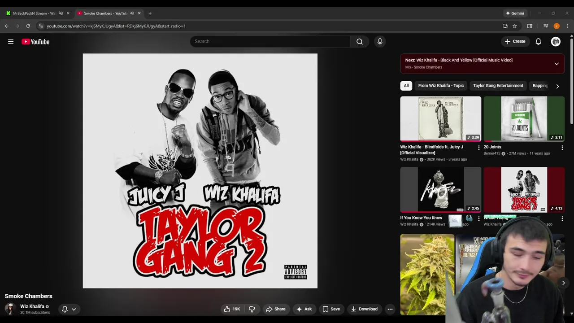Filter by Taylor Gang Entertainment chip
Screen dimensions: 574x323
coord(498,86)
